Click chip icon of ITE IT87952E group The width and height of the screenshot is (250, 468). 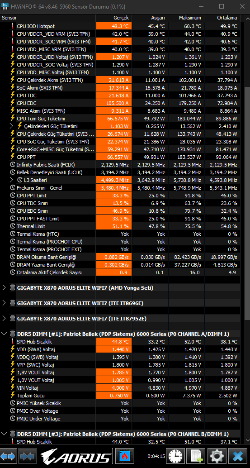[12, 319]
